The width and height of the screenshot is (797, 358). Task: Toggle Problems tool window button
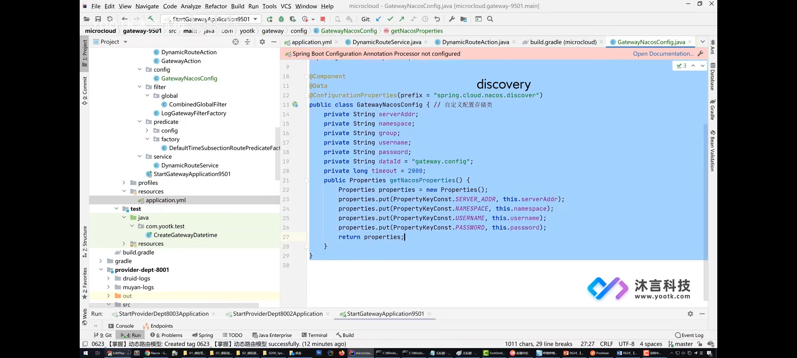[166, 335]
